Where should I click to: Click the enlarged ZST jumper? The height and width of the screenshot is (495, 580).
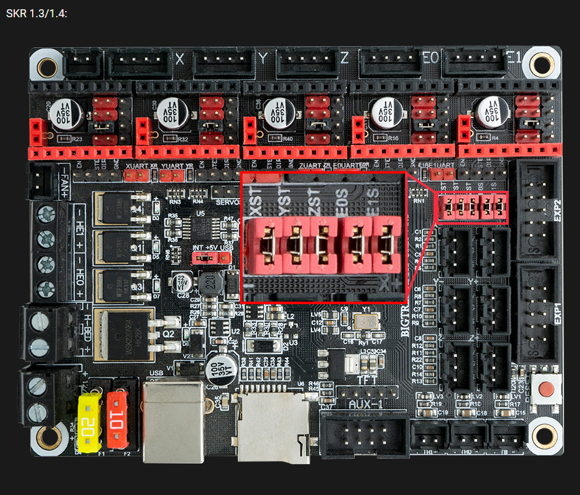tap(325, 246)
